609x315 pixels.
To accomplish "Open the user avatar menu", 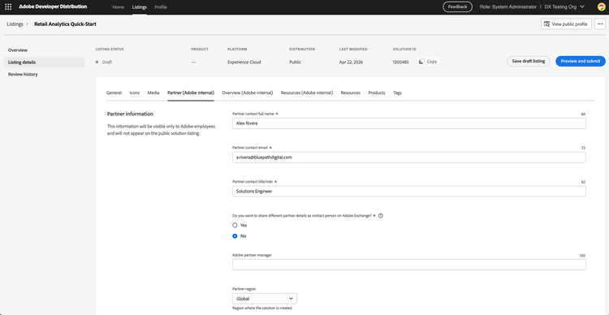I will (601, 6).
